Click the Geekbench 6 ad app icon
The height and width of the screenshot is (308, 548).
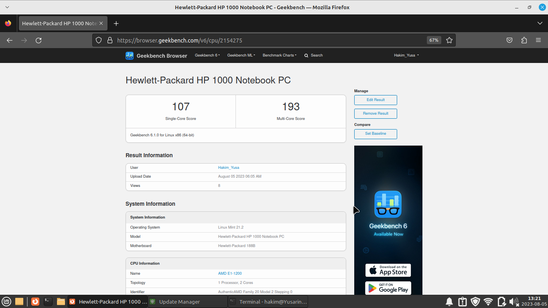tap(388, 204)
